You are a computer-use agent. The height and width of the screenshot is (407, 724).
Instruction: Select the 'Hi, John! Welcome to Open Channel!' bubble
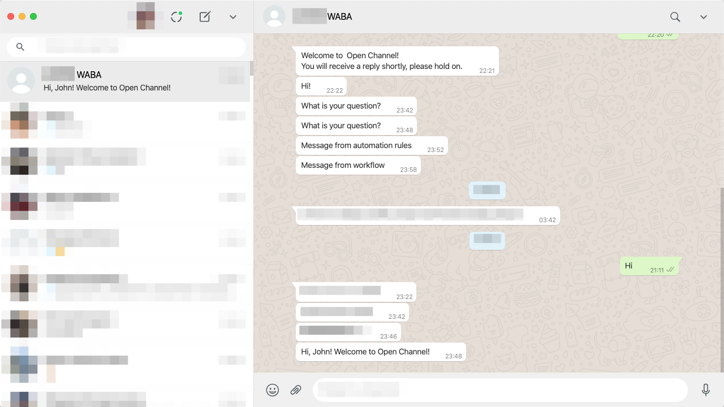pos(381,352)
